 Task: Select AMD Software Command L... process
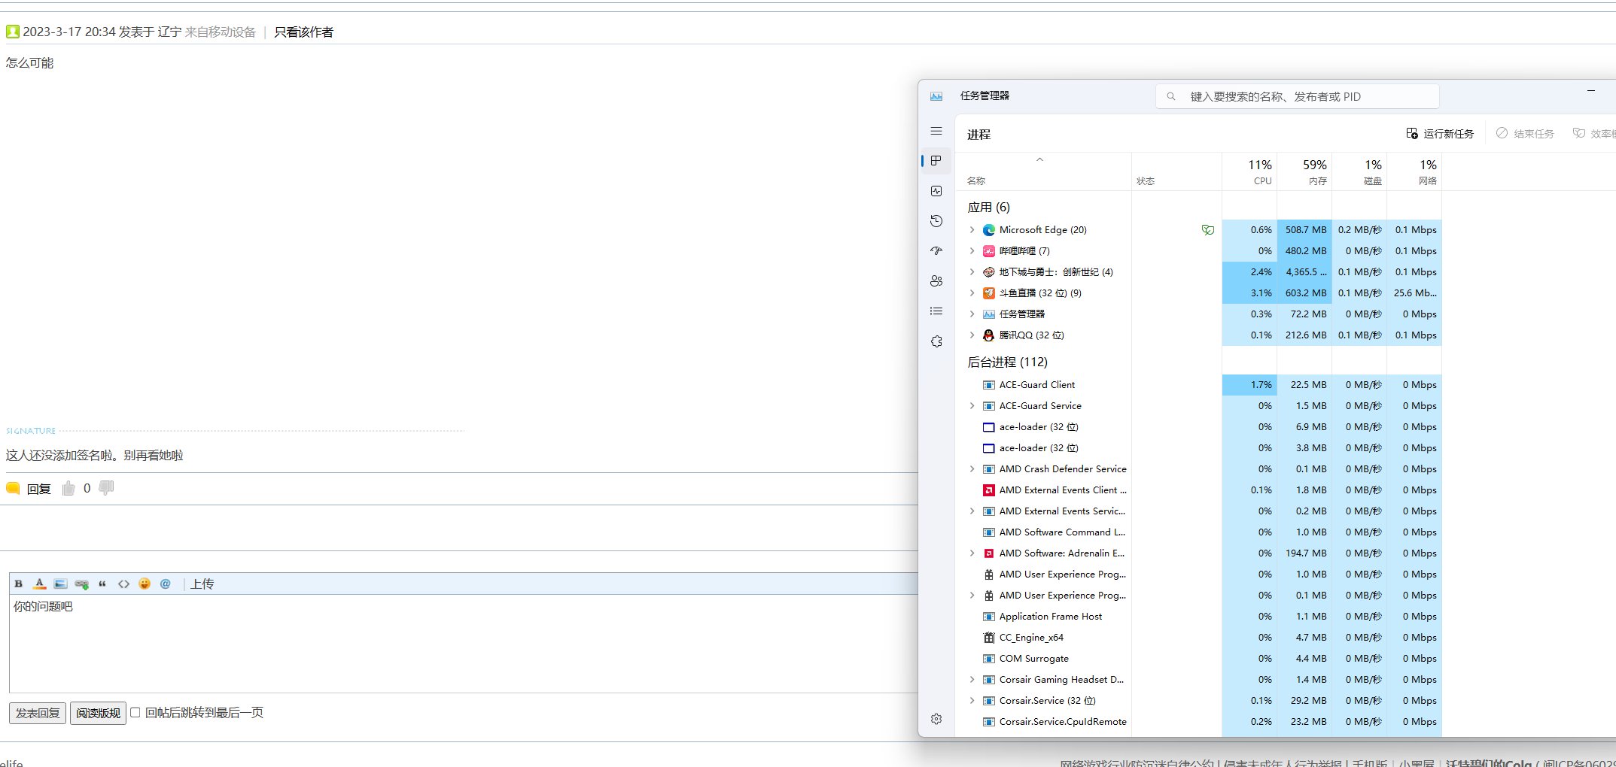(x=1198, y=532)
